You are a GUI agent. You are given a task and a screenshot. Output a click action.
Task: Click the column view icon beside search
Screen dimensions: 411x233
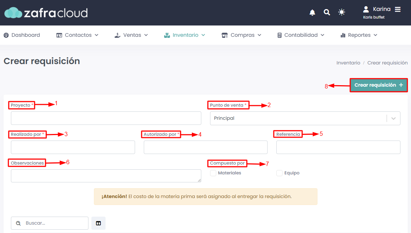(99, 223)
